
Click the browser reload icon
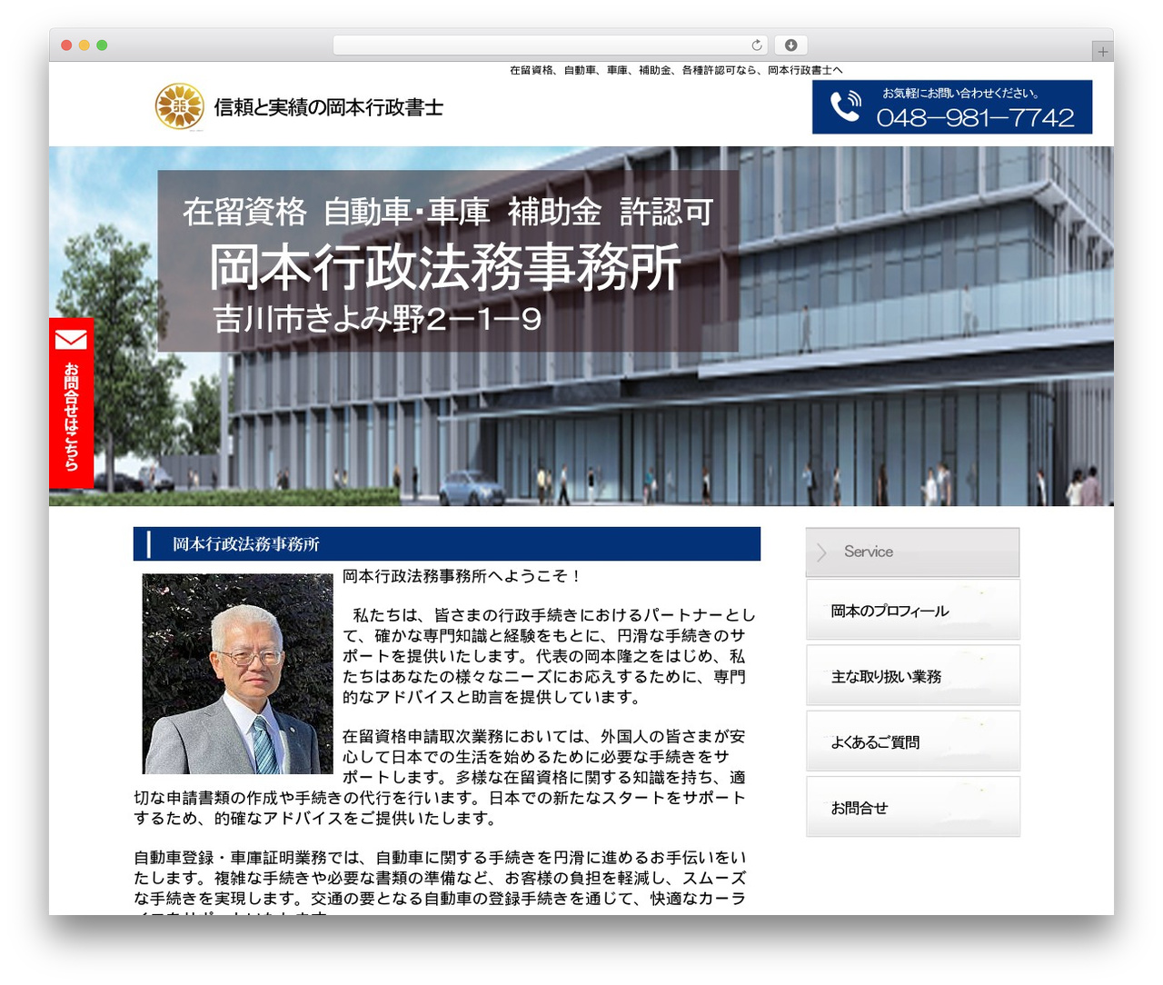click(x=757, y=45)
